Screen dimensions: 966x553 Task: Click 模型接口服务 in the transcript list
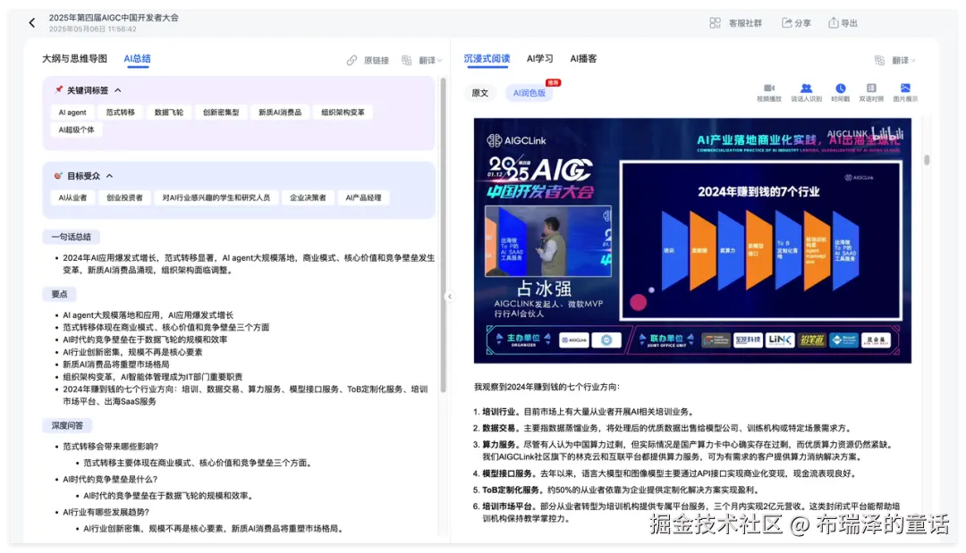coord(508,473)
